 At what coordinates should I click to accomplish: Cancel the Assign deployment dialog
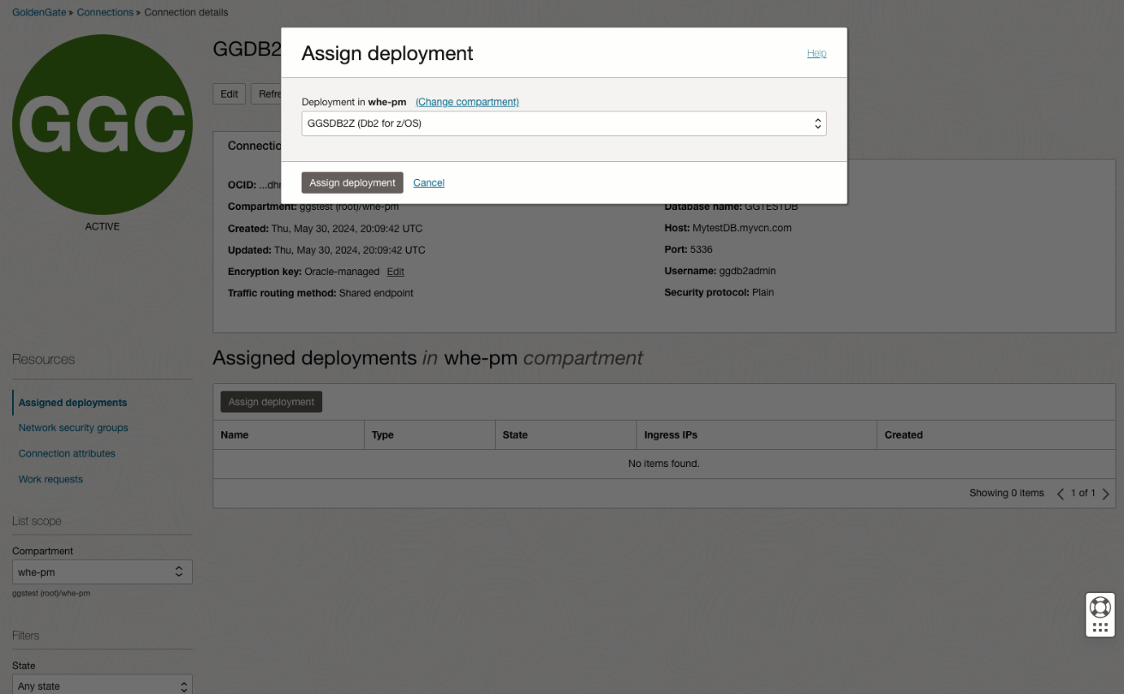[429, 183]
